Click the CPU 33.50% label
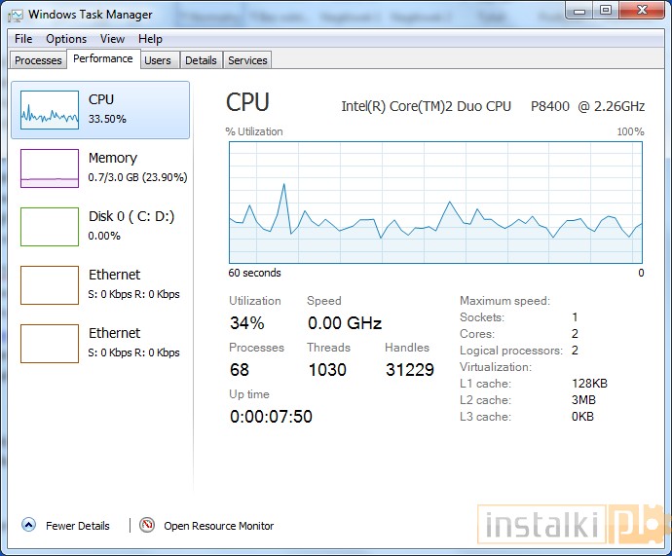672x556 pixels. tap(107, 119)
